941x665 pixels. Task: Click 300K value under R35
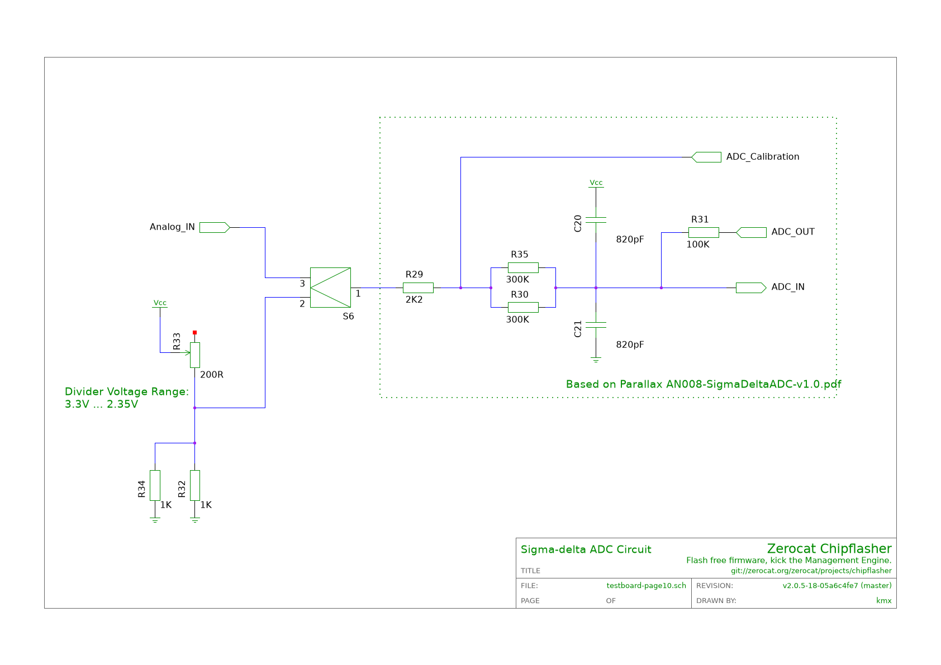[x=517, y=279]
